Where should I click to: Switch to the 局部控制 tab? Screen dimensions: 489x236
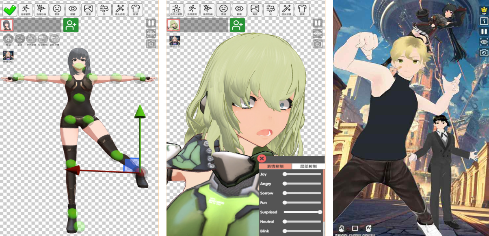(x=308, y=166)
